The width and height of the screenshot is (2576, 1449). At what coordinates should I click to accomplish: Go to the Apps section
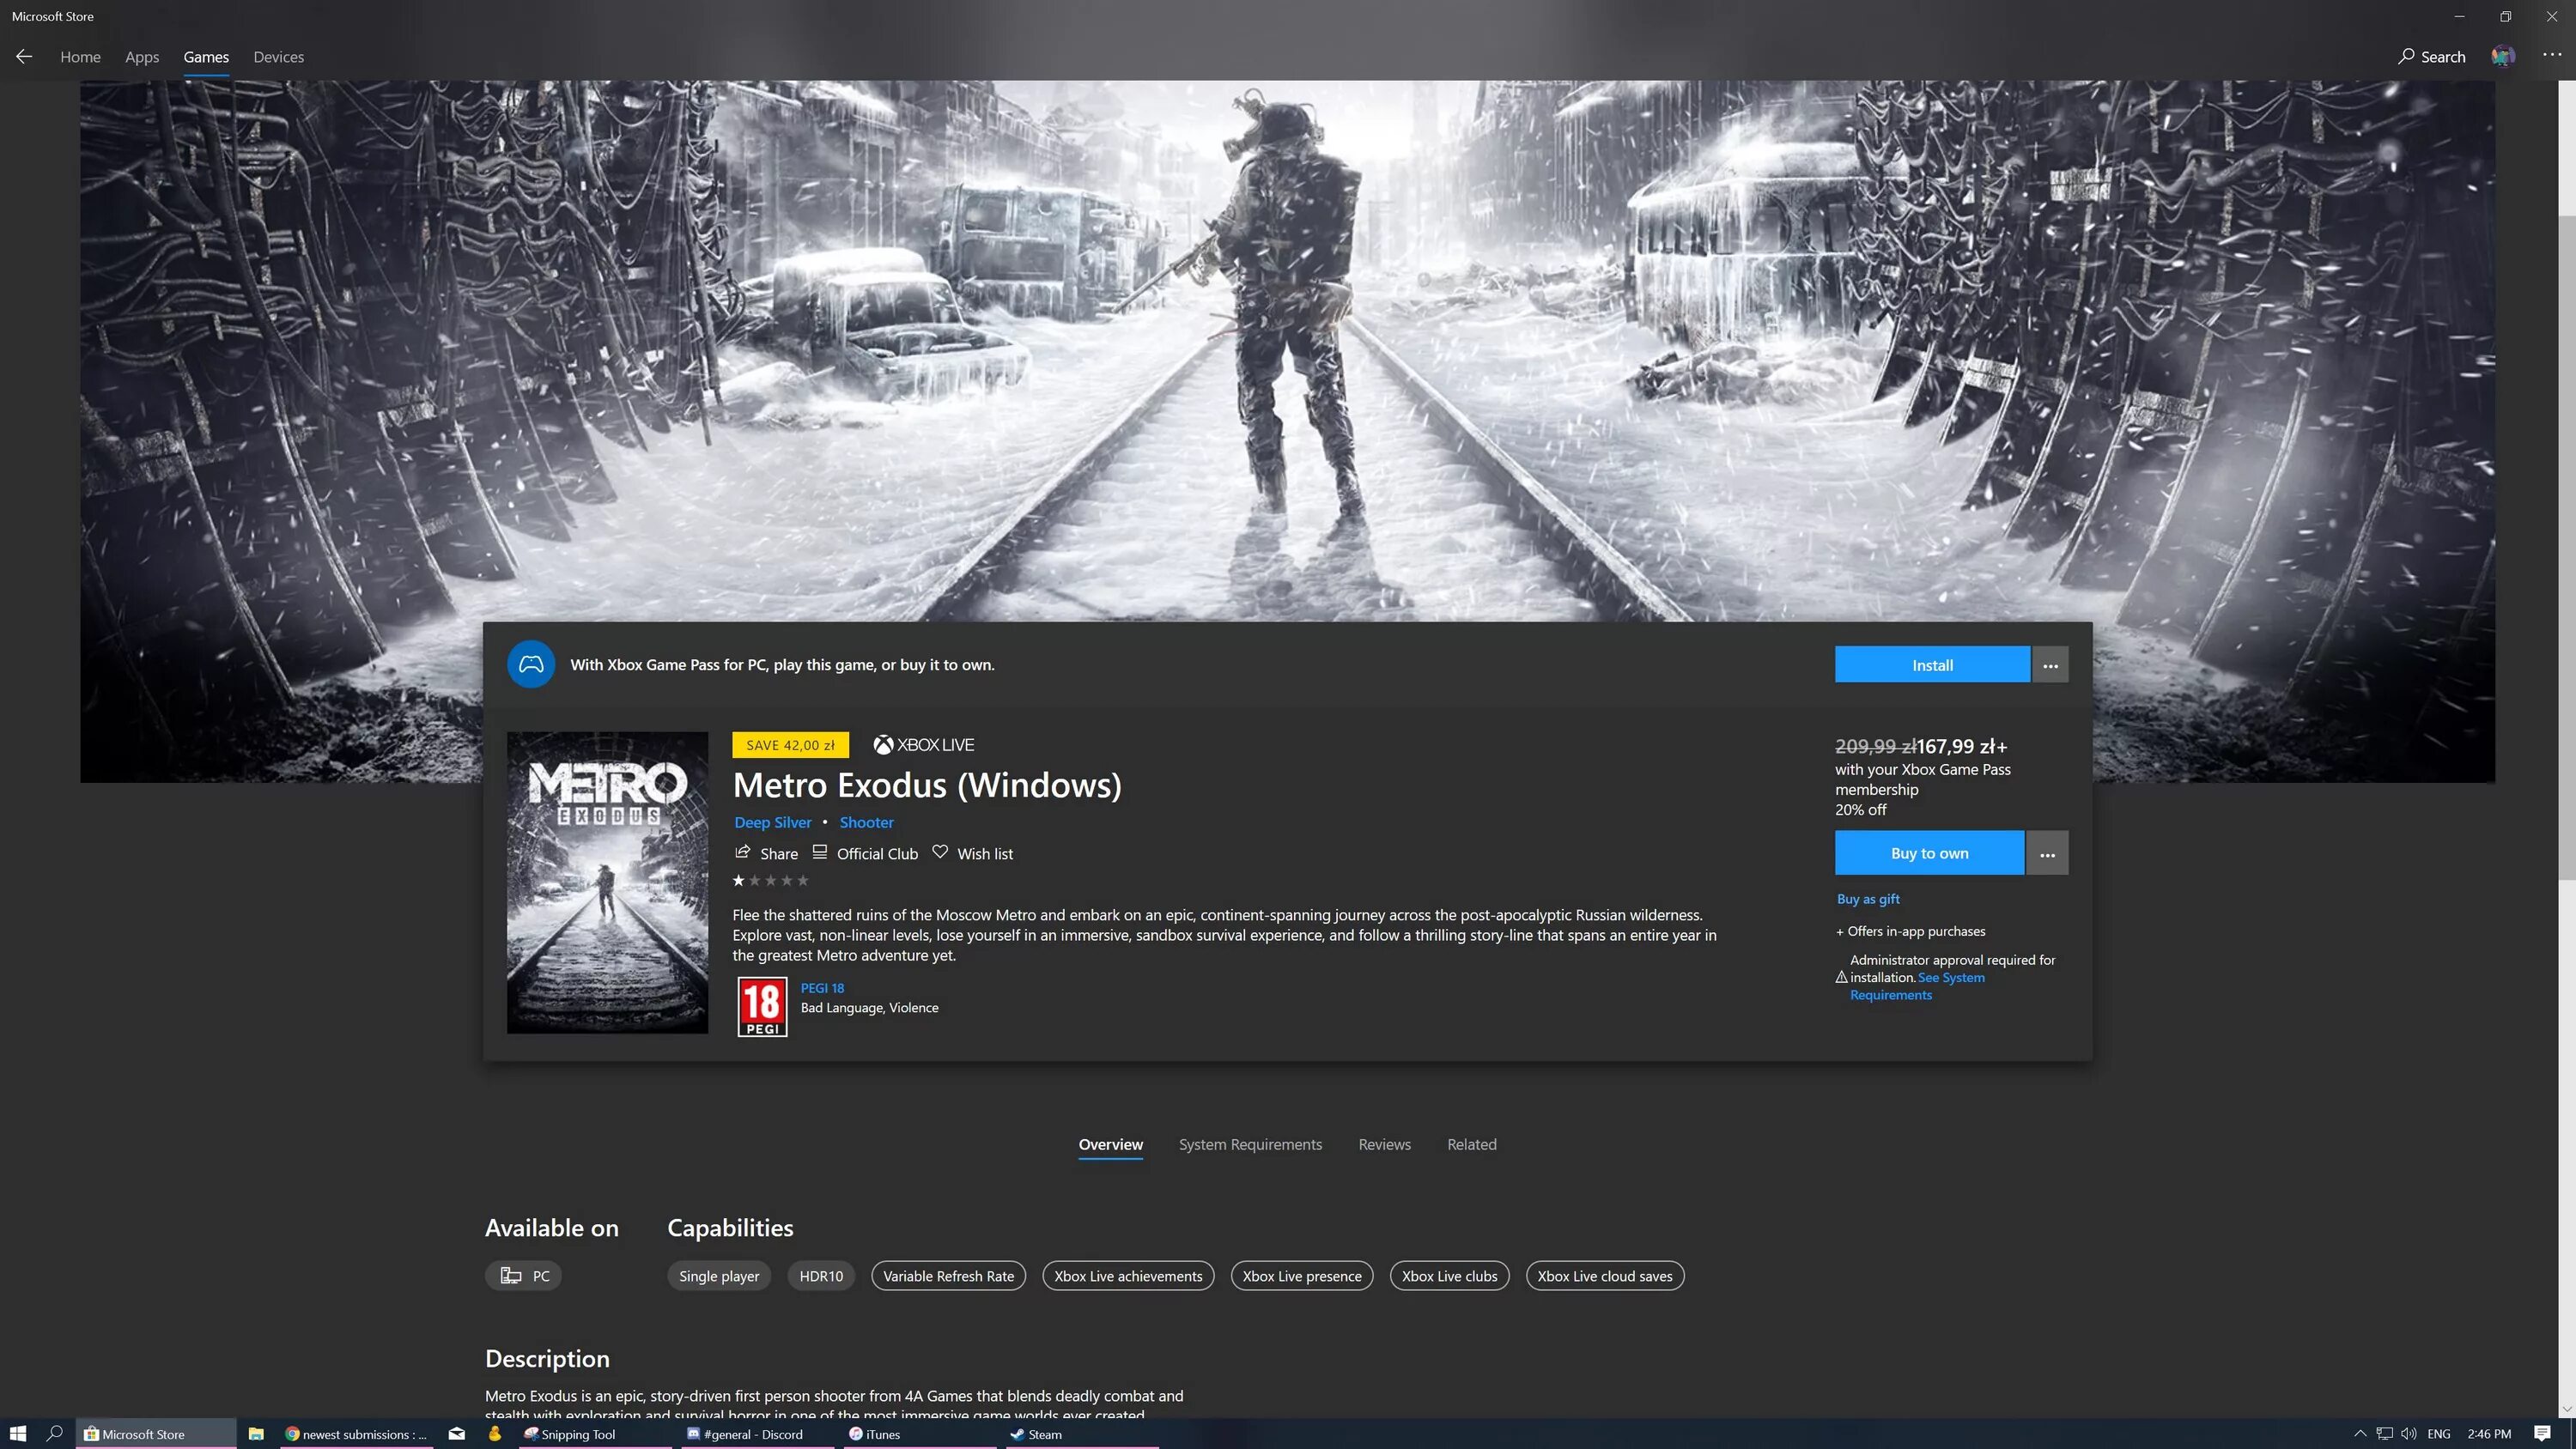[142, 57]
